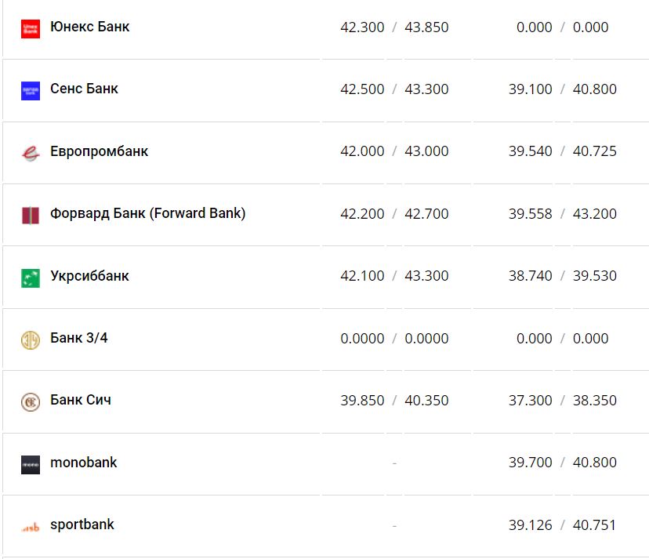Viewport: 649px width, 559px height.
Task: Click the Сенс Банк blue logo icon
Action: (x=31, y=90)
